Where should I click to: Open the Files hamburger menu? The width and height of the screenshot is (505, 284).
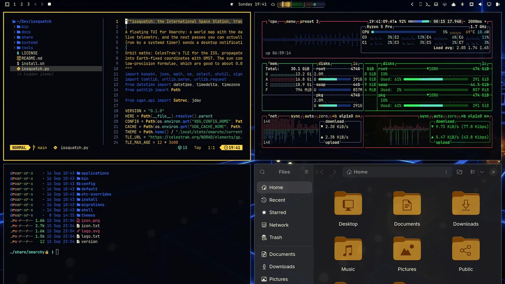[306, 172]
